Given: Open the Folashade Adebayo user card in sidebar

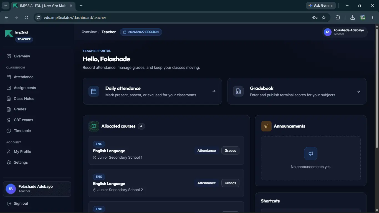Looking at the screenshot, I should tap(37, 189).
